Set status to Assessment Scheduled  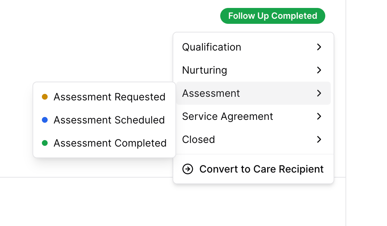point(104,120)
